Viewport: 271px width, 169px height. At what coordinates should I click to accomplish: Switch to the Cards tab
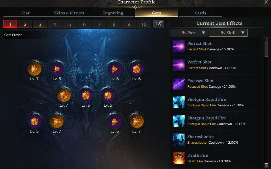[x=200, y=13]
